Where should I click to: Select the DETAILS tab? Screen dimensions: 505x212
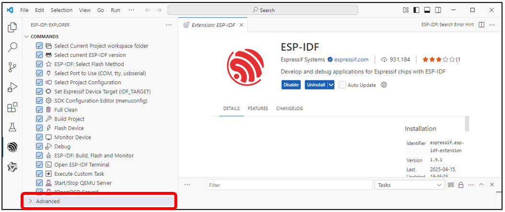pyautogui.click(x=231, y=109)
